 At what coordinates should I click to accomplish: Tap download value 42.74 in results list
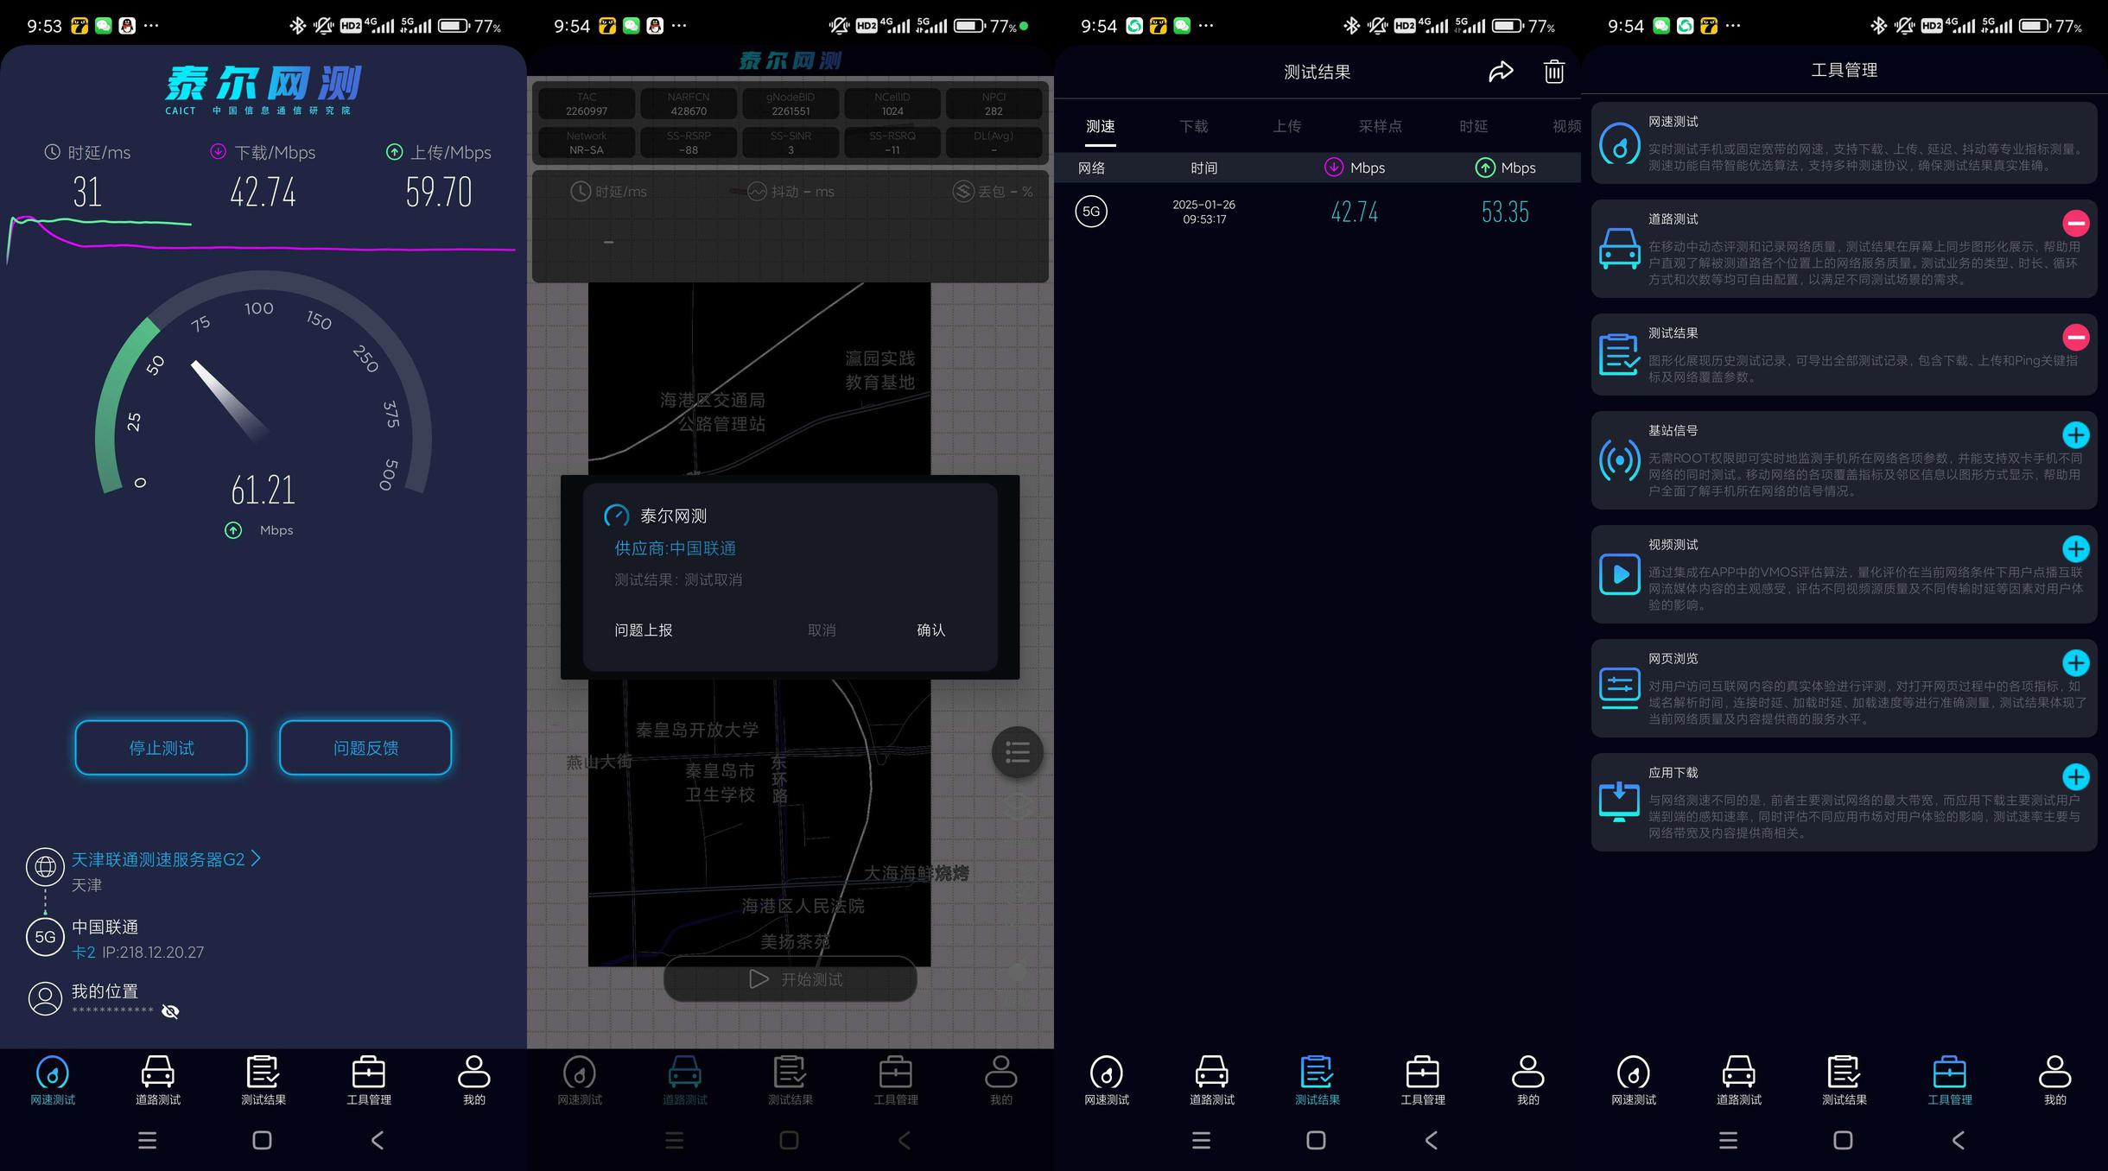[1355, 212]
